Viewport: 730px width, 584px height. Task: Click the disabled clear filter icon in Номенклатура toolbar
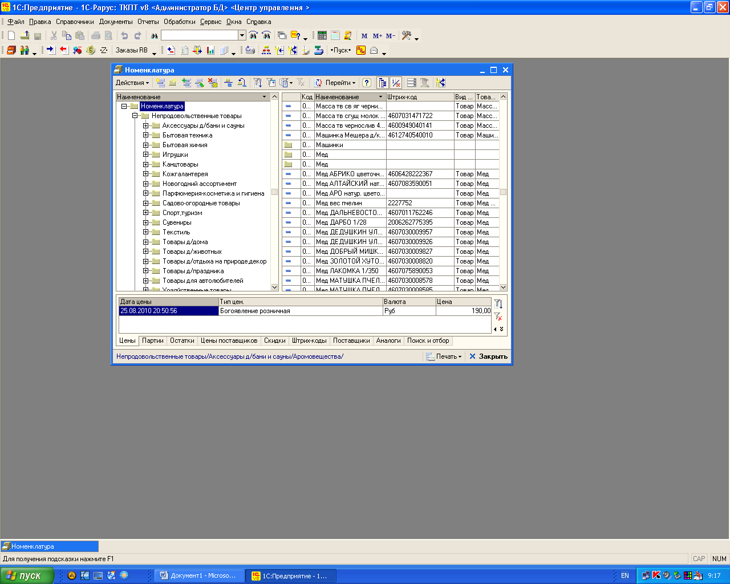point(301,83)
